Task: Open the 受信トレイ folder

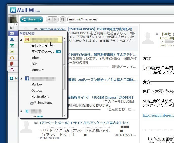Action: click(40, 45)
